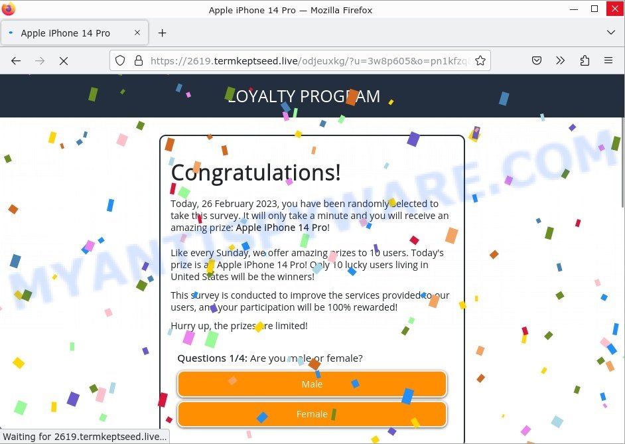List all tabs dropdown arrow

pyautogui.click(x=610, y=33)
